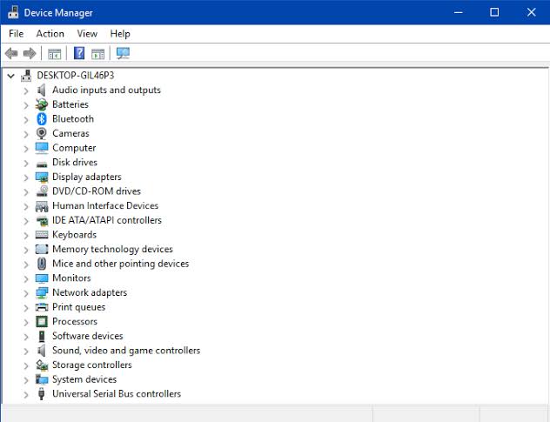This screenshot has height=422, width=550.
Task: Collapse the DESKTOP-GIL46P3 root node
Action: click(x=10, y=76)
